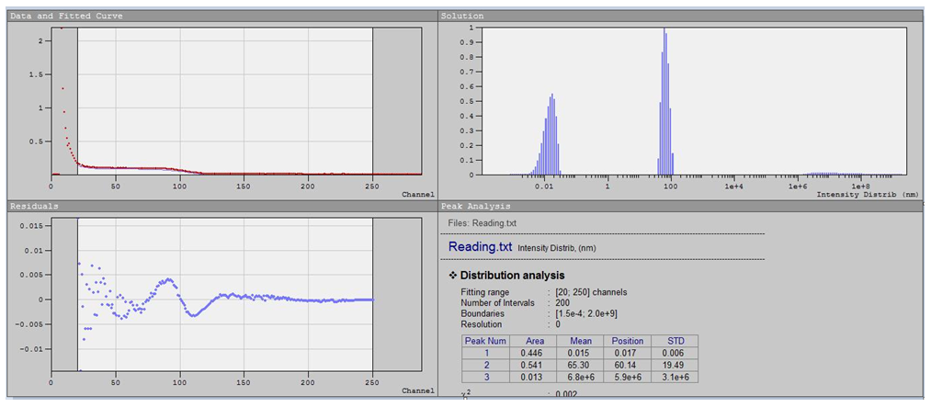Select the Data and Fitted Curve panel title
This screenshot has width=931, height=407.
click(66, 17)
